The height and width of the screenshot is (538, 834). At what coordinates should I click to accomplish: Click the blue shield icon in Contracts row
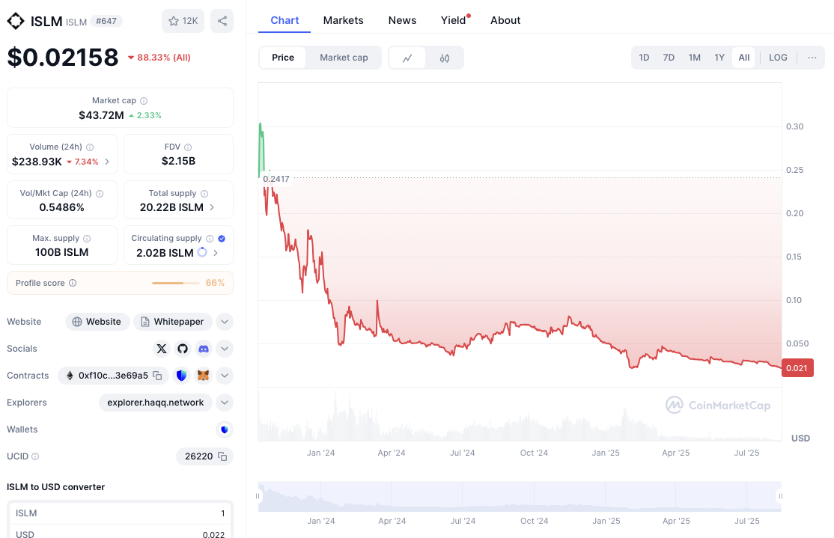click(x=181, y=376)
